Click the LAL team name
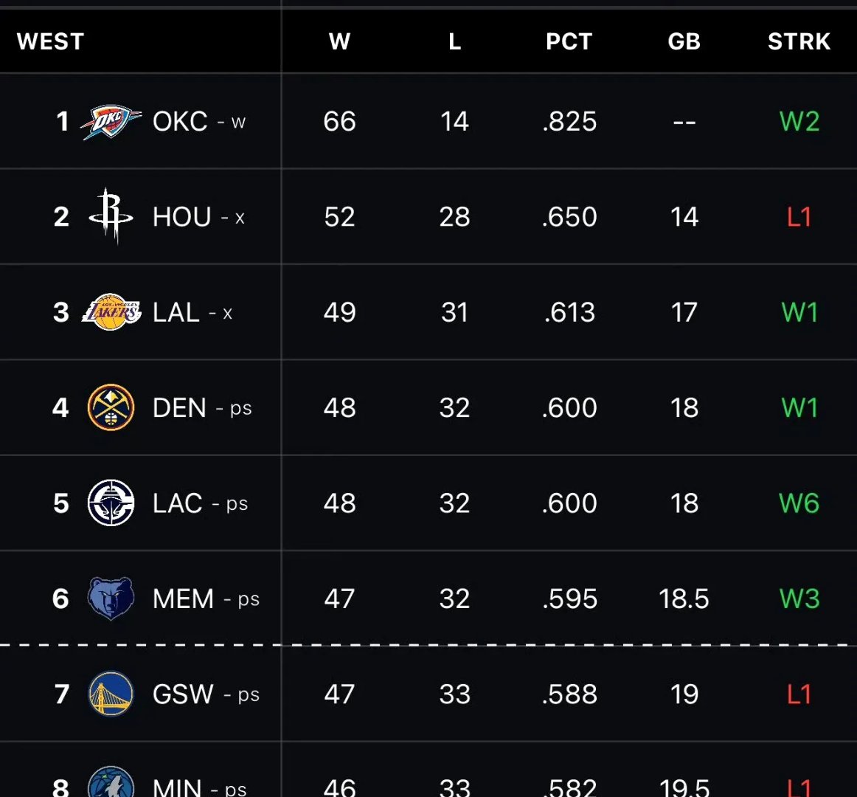This screenshot has height=797, width=857. pyautogui.click(x=176, y=312)
